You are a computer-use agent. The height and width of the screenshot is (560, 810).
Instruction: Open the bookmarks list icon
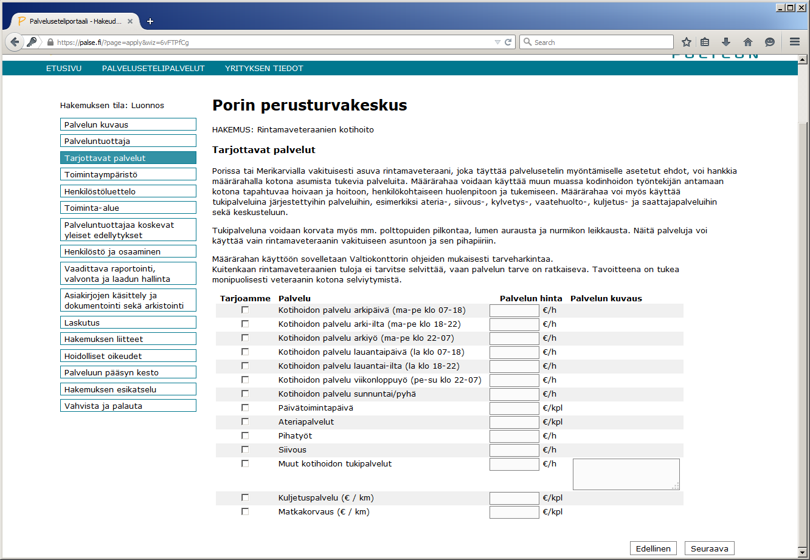point(705,43)
